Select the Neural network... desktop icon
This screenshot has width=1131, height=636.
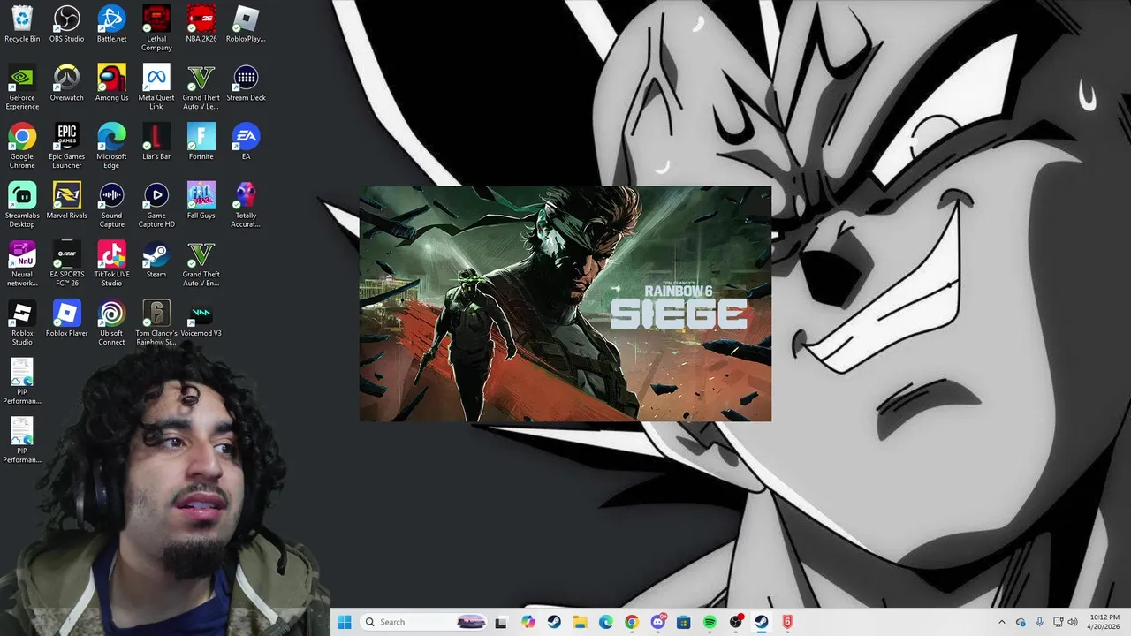(x=22, y=263)
